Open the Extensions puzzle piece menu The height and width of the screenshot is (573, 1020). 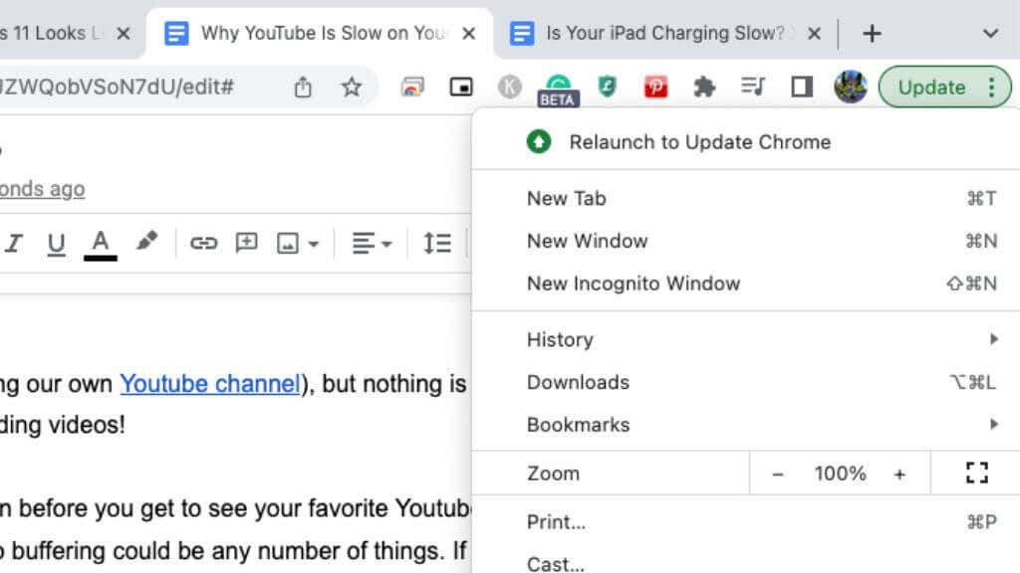[x=704, y=87]
